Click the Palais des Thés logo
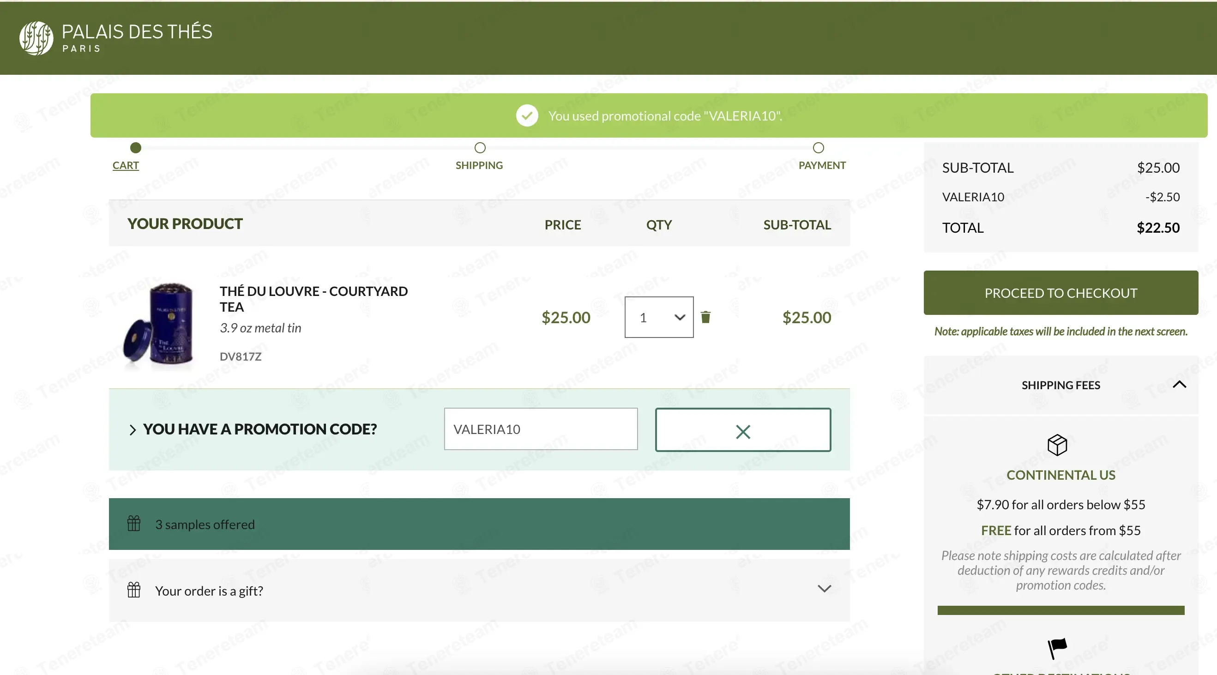 (116, 37)
